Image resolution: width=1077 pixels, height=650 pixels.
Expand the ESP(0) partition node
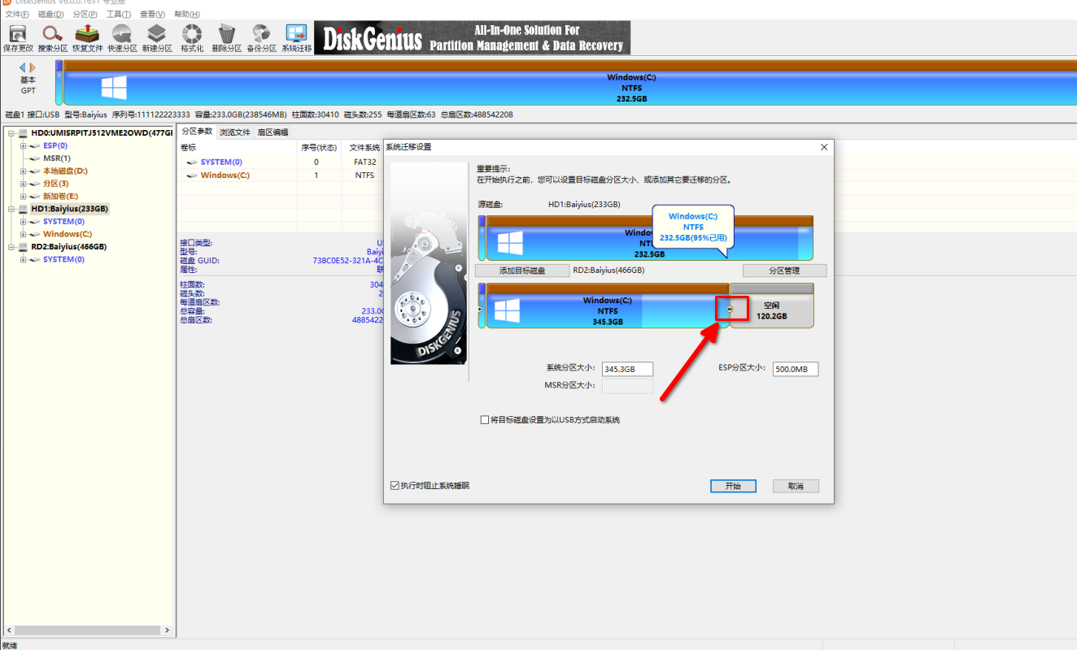24,146
